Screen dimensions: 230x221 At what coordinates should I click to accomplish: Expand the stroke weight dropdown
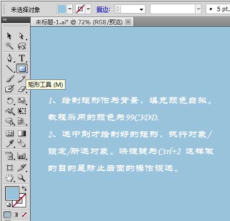(x=141, y=9)
